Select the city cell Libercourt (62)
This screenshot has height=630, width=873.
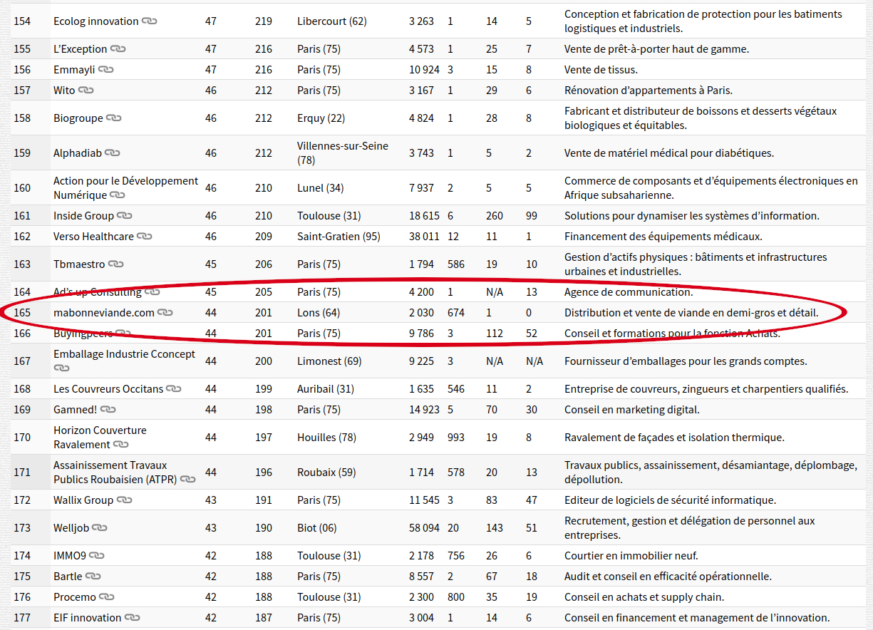332,21
